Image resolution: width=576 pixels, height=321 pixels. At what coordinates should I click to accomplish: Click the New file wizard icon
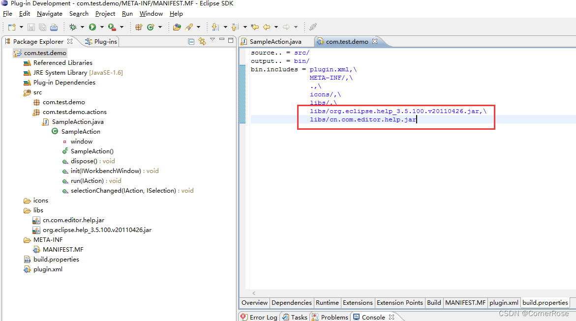12,27
